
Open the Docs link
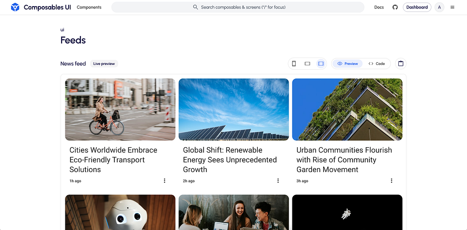(379, 7)
